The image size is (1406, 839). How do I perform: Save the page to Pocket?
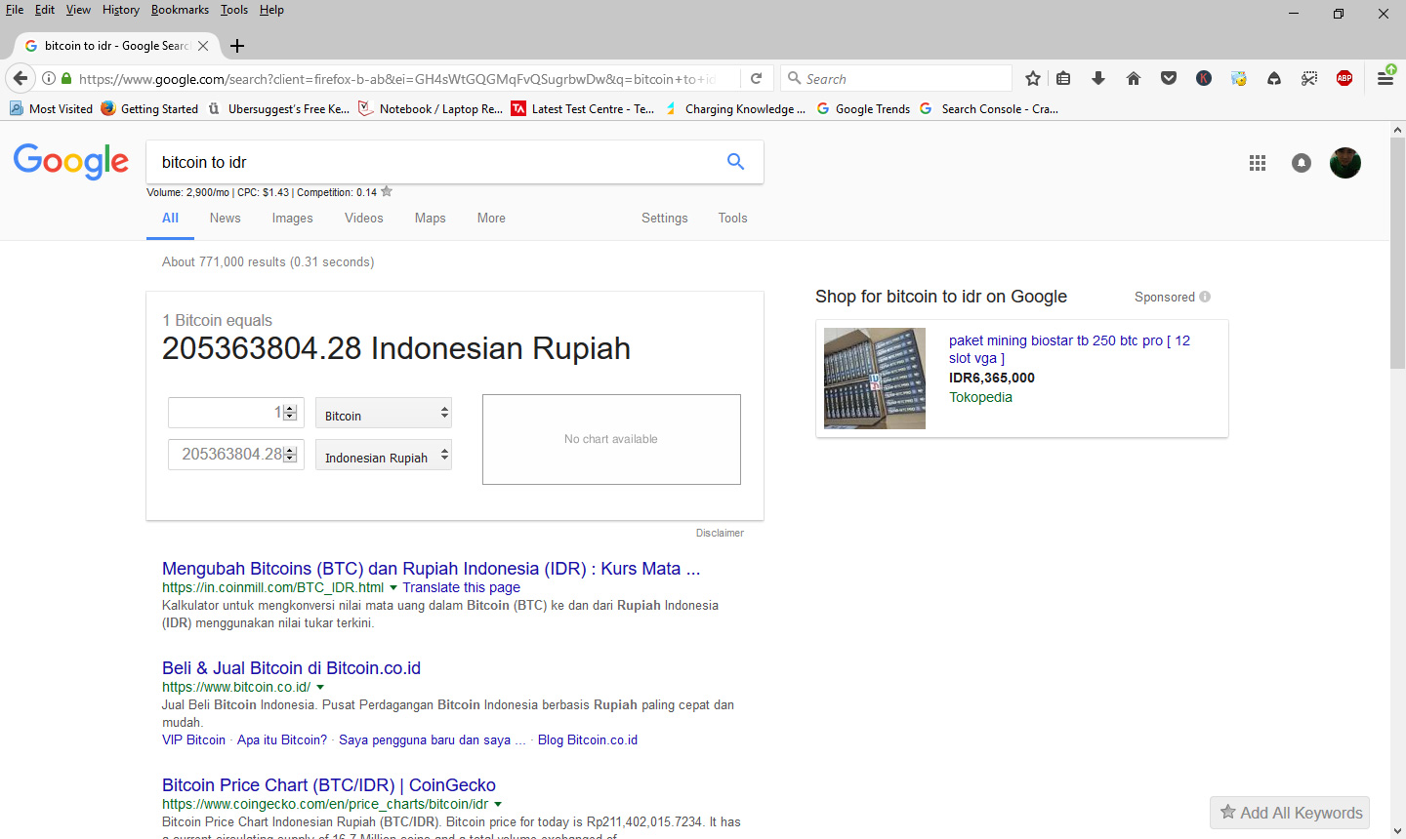click(x=1169, y=78)
